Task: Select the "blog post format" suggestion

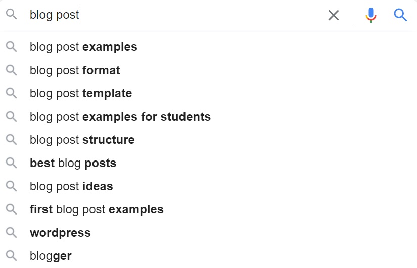Action: tap(75, 70)
